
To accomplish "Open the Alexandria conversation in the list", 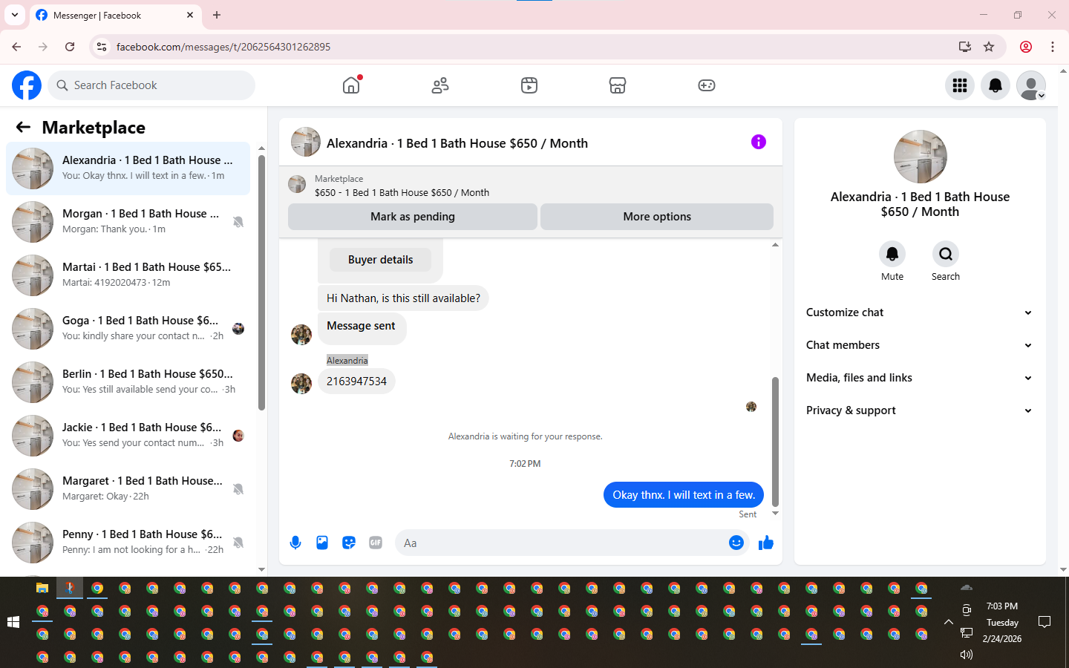I will pyautogui.click(x=128, y=168).
